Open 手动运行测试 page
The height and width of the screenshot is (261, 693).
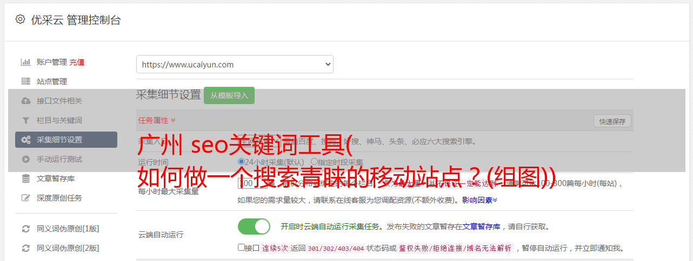point(59,159)
